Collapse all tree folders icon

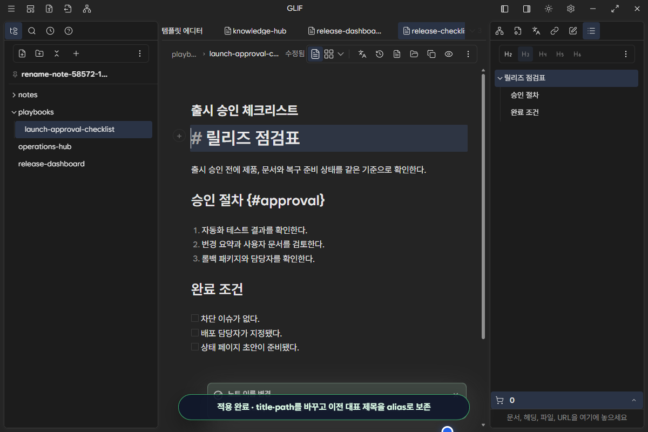[x=57, y=53]
